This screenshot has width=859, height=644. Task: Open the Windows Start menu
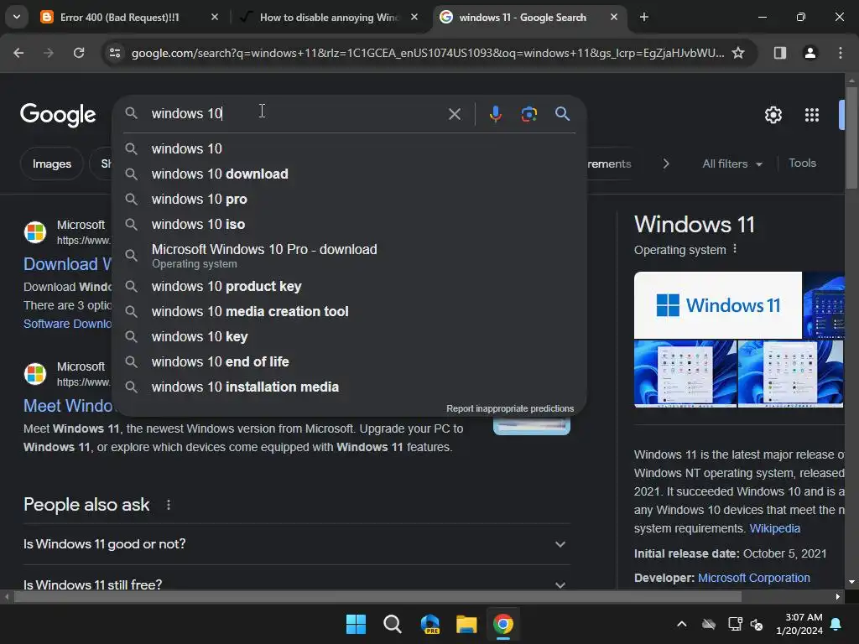click(x=356, y=624)
